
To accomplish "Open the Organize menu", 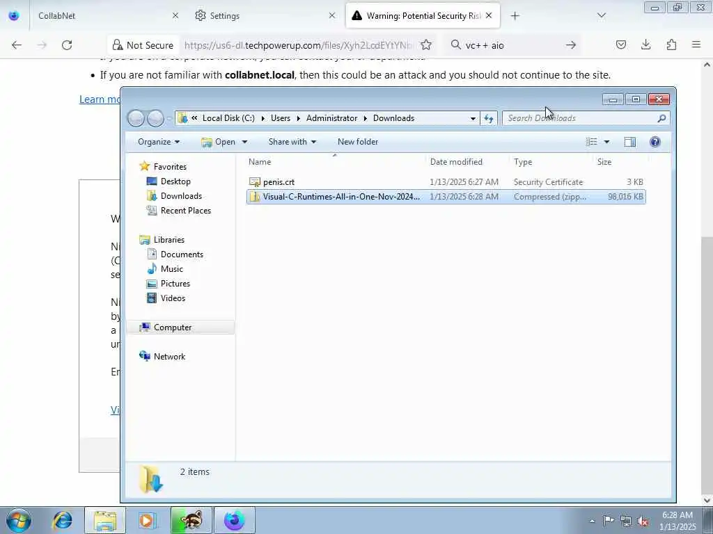I will pos(159,142).
